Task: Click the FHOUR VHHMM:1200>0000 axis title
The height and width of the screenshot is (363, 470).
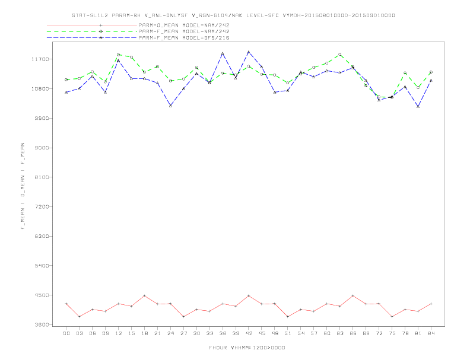Action: tap(247, 348)
